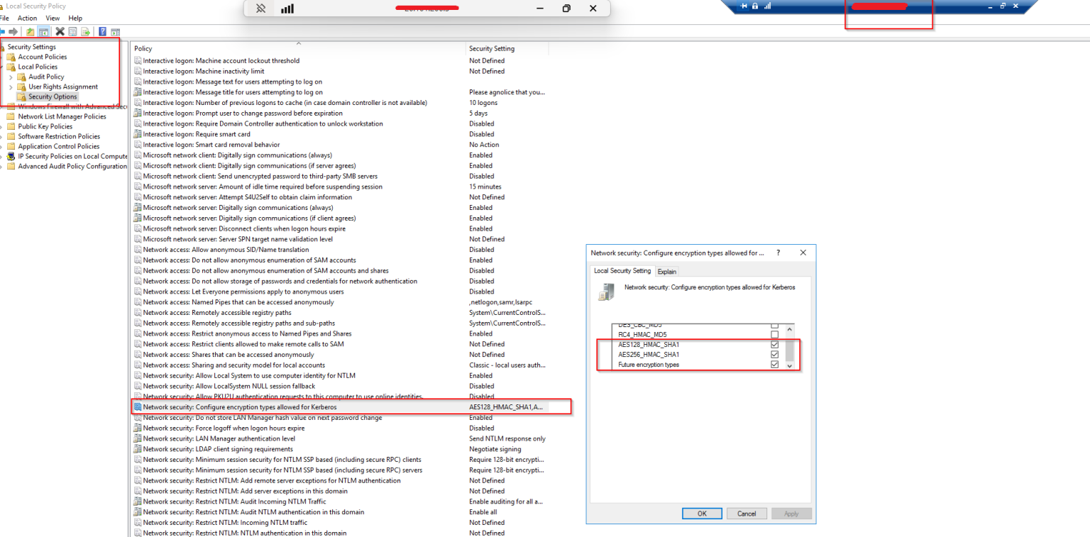Select the Security Options tree item
Viewport: 1090px width, 537px height.
click(x=52, y=96)
